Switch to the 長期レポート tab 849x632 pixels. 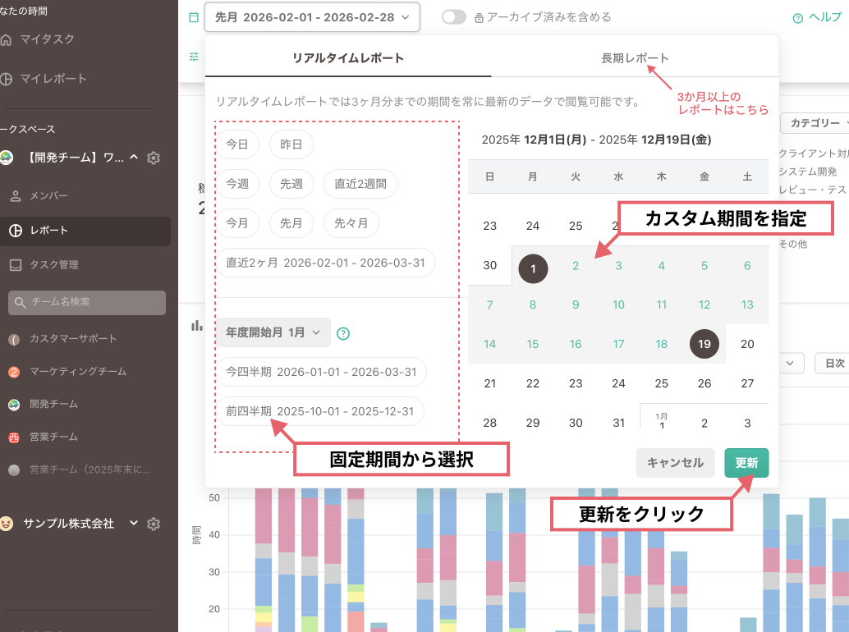635,59
